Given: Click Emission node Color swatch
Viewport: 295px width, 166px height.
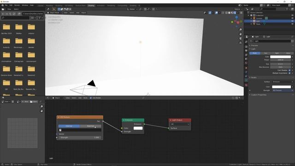Looking at the screenshot, I should pyautogui.click(x=138, y=128).
